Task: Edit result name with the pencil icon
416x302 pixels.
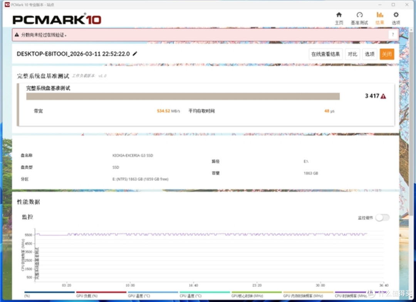Action: [135, 54]
